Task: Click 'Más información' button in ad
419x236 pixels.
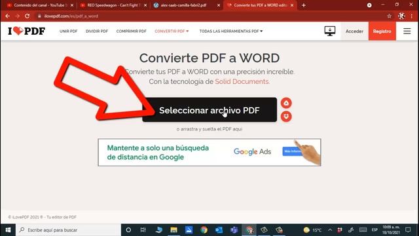Action: click(x=292, y=151)
